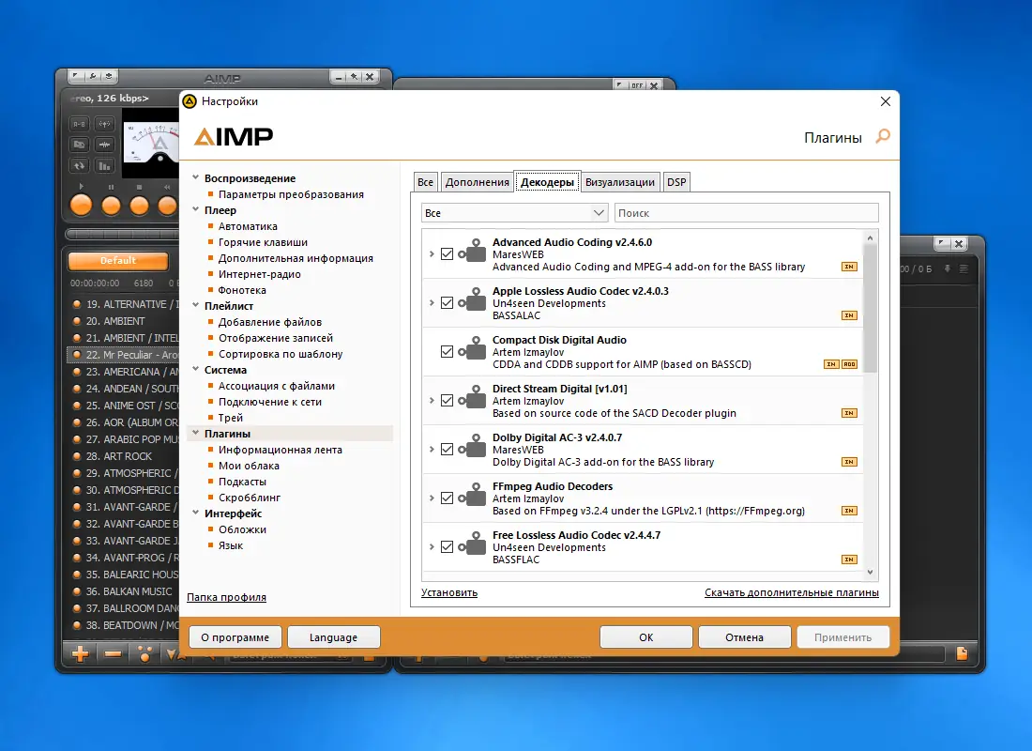Click the Отмена button
1032x751 pixels.
coord(744,637)
